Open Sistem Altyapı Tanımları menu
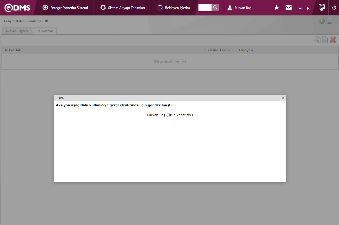The width and height of the screenshot is (339, 225). [122, 8]
